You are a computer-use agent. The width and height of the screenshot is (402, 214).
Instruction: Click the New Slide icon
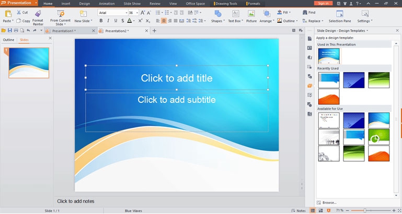coord(83,14)
